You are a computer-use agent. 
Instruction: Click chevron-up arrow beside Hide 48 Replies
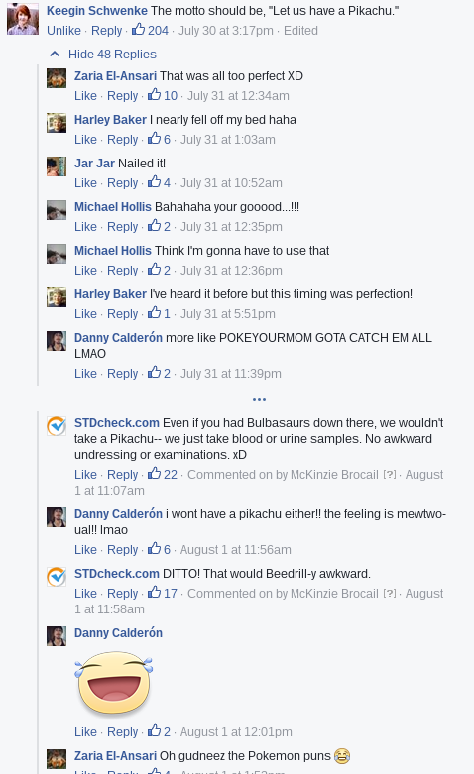point(55,54)
